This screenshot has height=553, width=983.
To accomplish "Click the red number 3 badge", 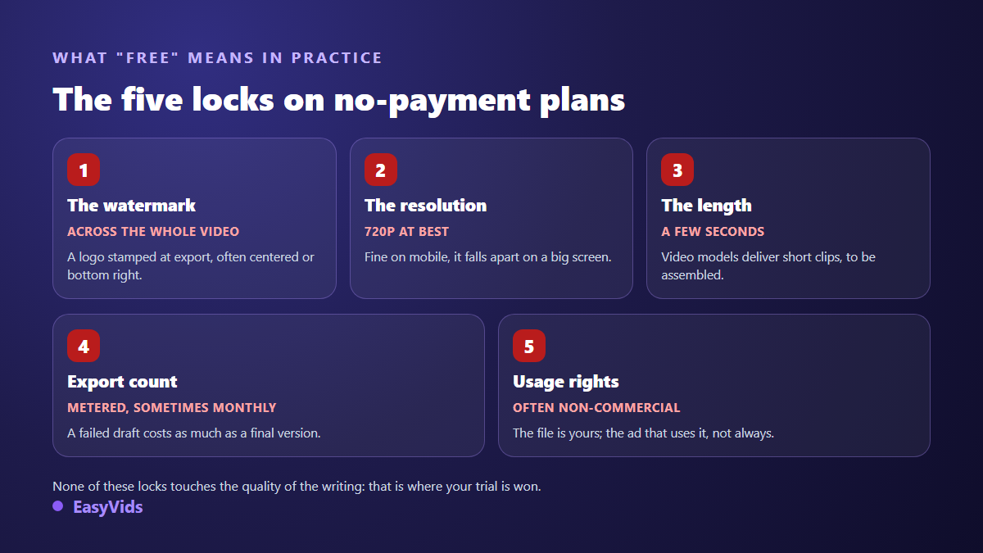I will click(677, 170).
